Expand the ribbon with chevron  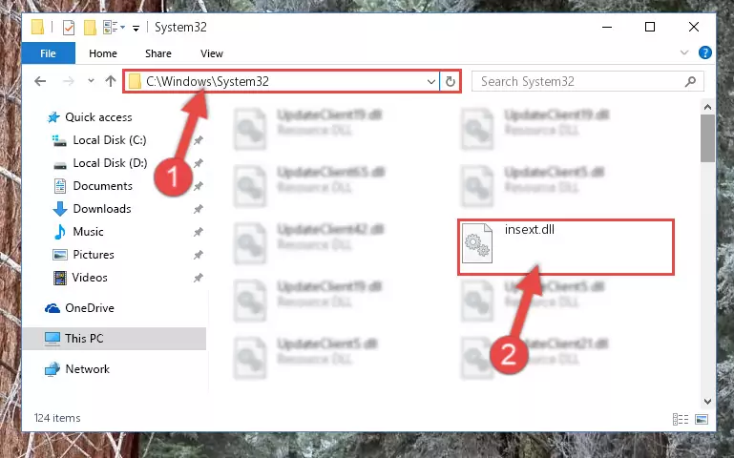point(684,52)
